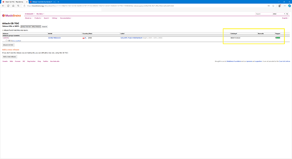292x159 pixels.
Task: Open the Artist search type dropdown
Action: point(279,14)
